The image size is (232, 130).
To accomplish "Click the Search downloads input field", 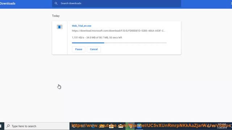I will [116, 3].
